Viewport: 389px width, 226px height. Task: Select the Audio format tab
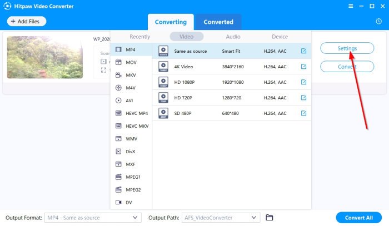coord(233,37)
